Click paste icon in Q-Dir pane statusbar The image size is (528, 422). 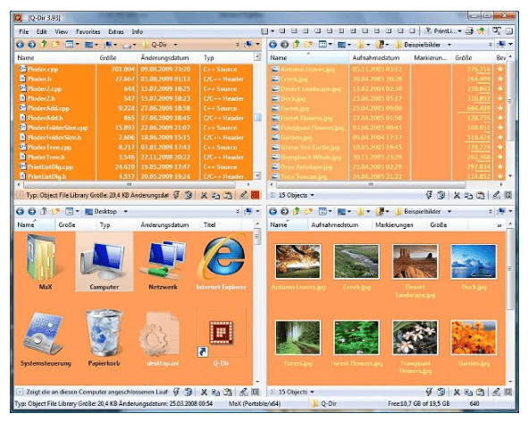point(228,195)
